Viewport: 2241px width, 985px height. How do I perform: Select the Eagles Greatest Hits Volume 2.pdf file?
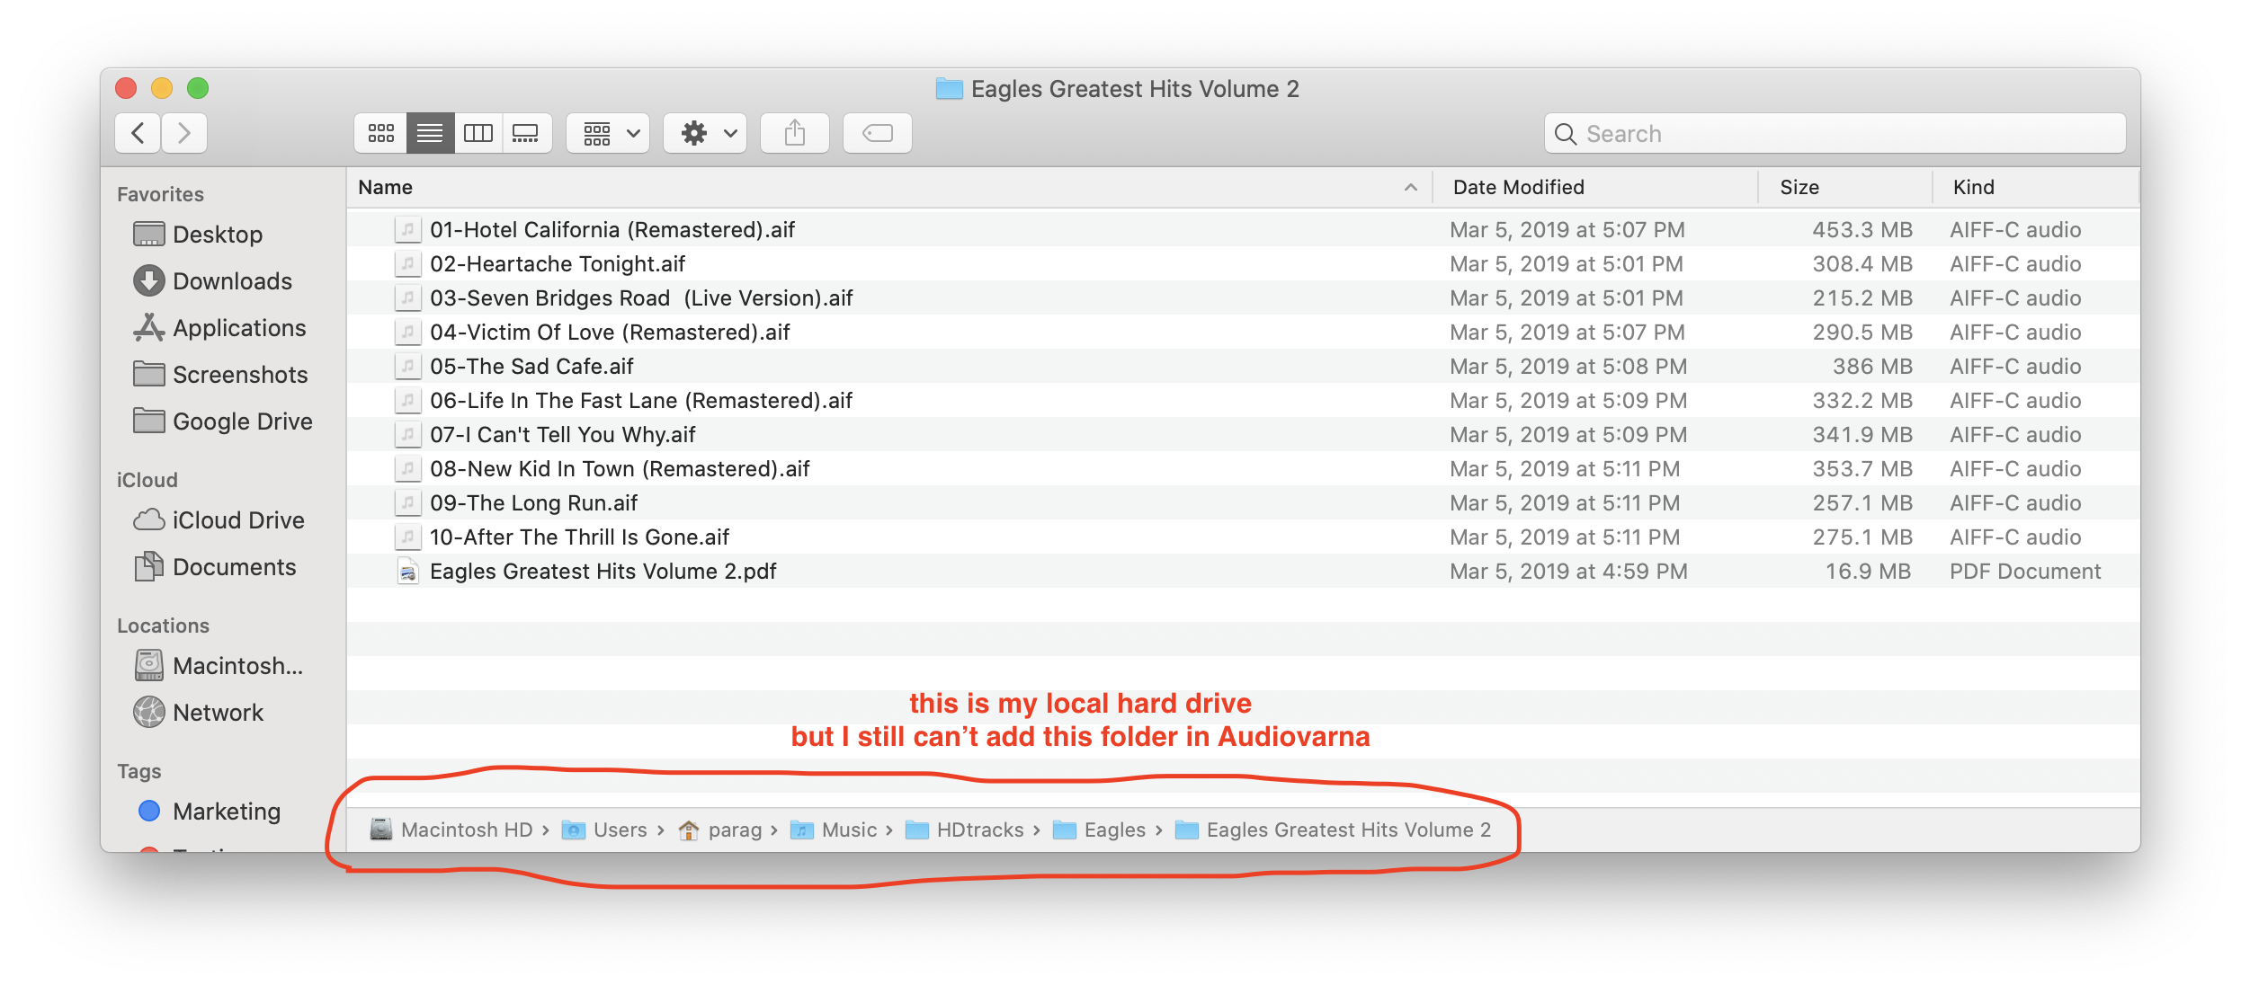tap(603, 572)
